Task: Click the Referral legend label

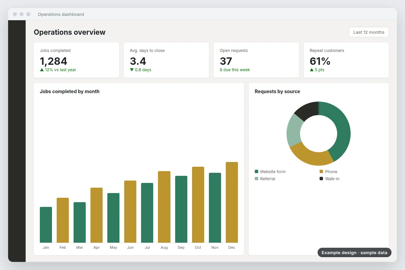Action: [x=268, y=179]
